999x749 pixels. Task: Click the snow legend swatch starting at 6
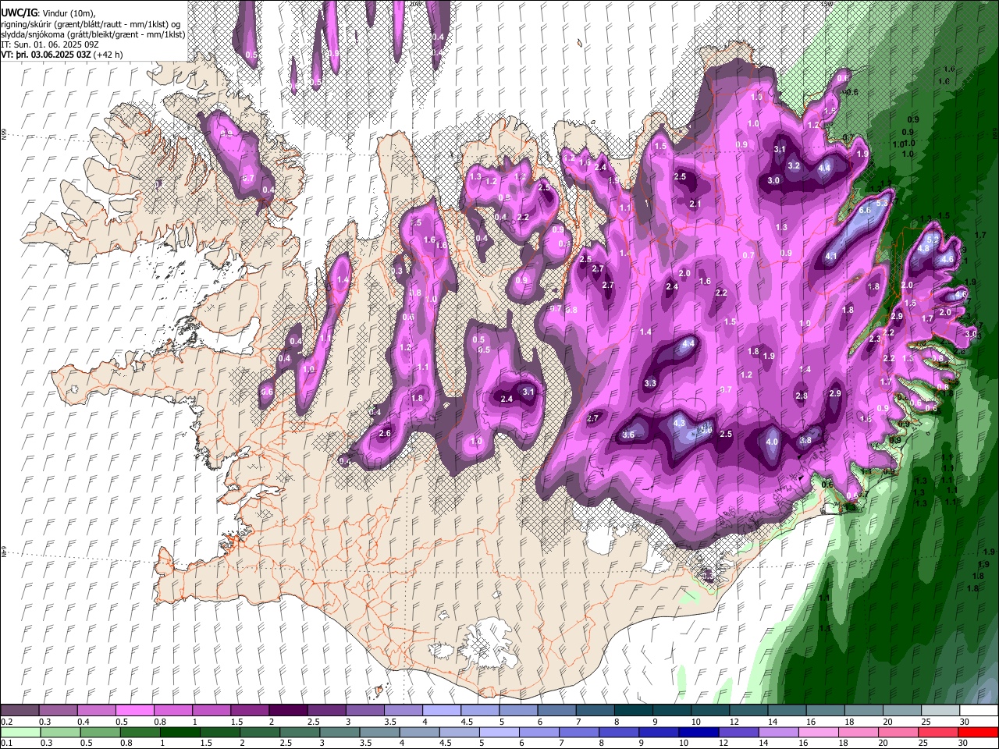pyautogui.click(x=556, y=711)
